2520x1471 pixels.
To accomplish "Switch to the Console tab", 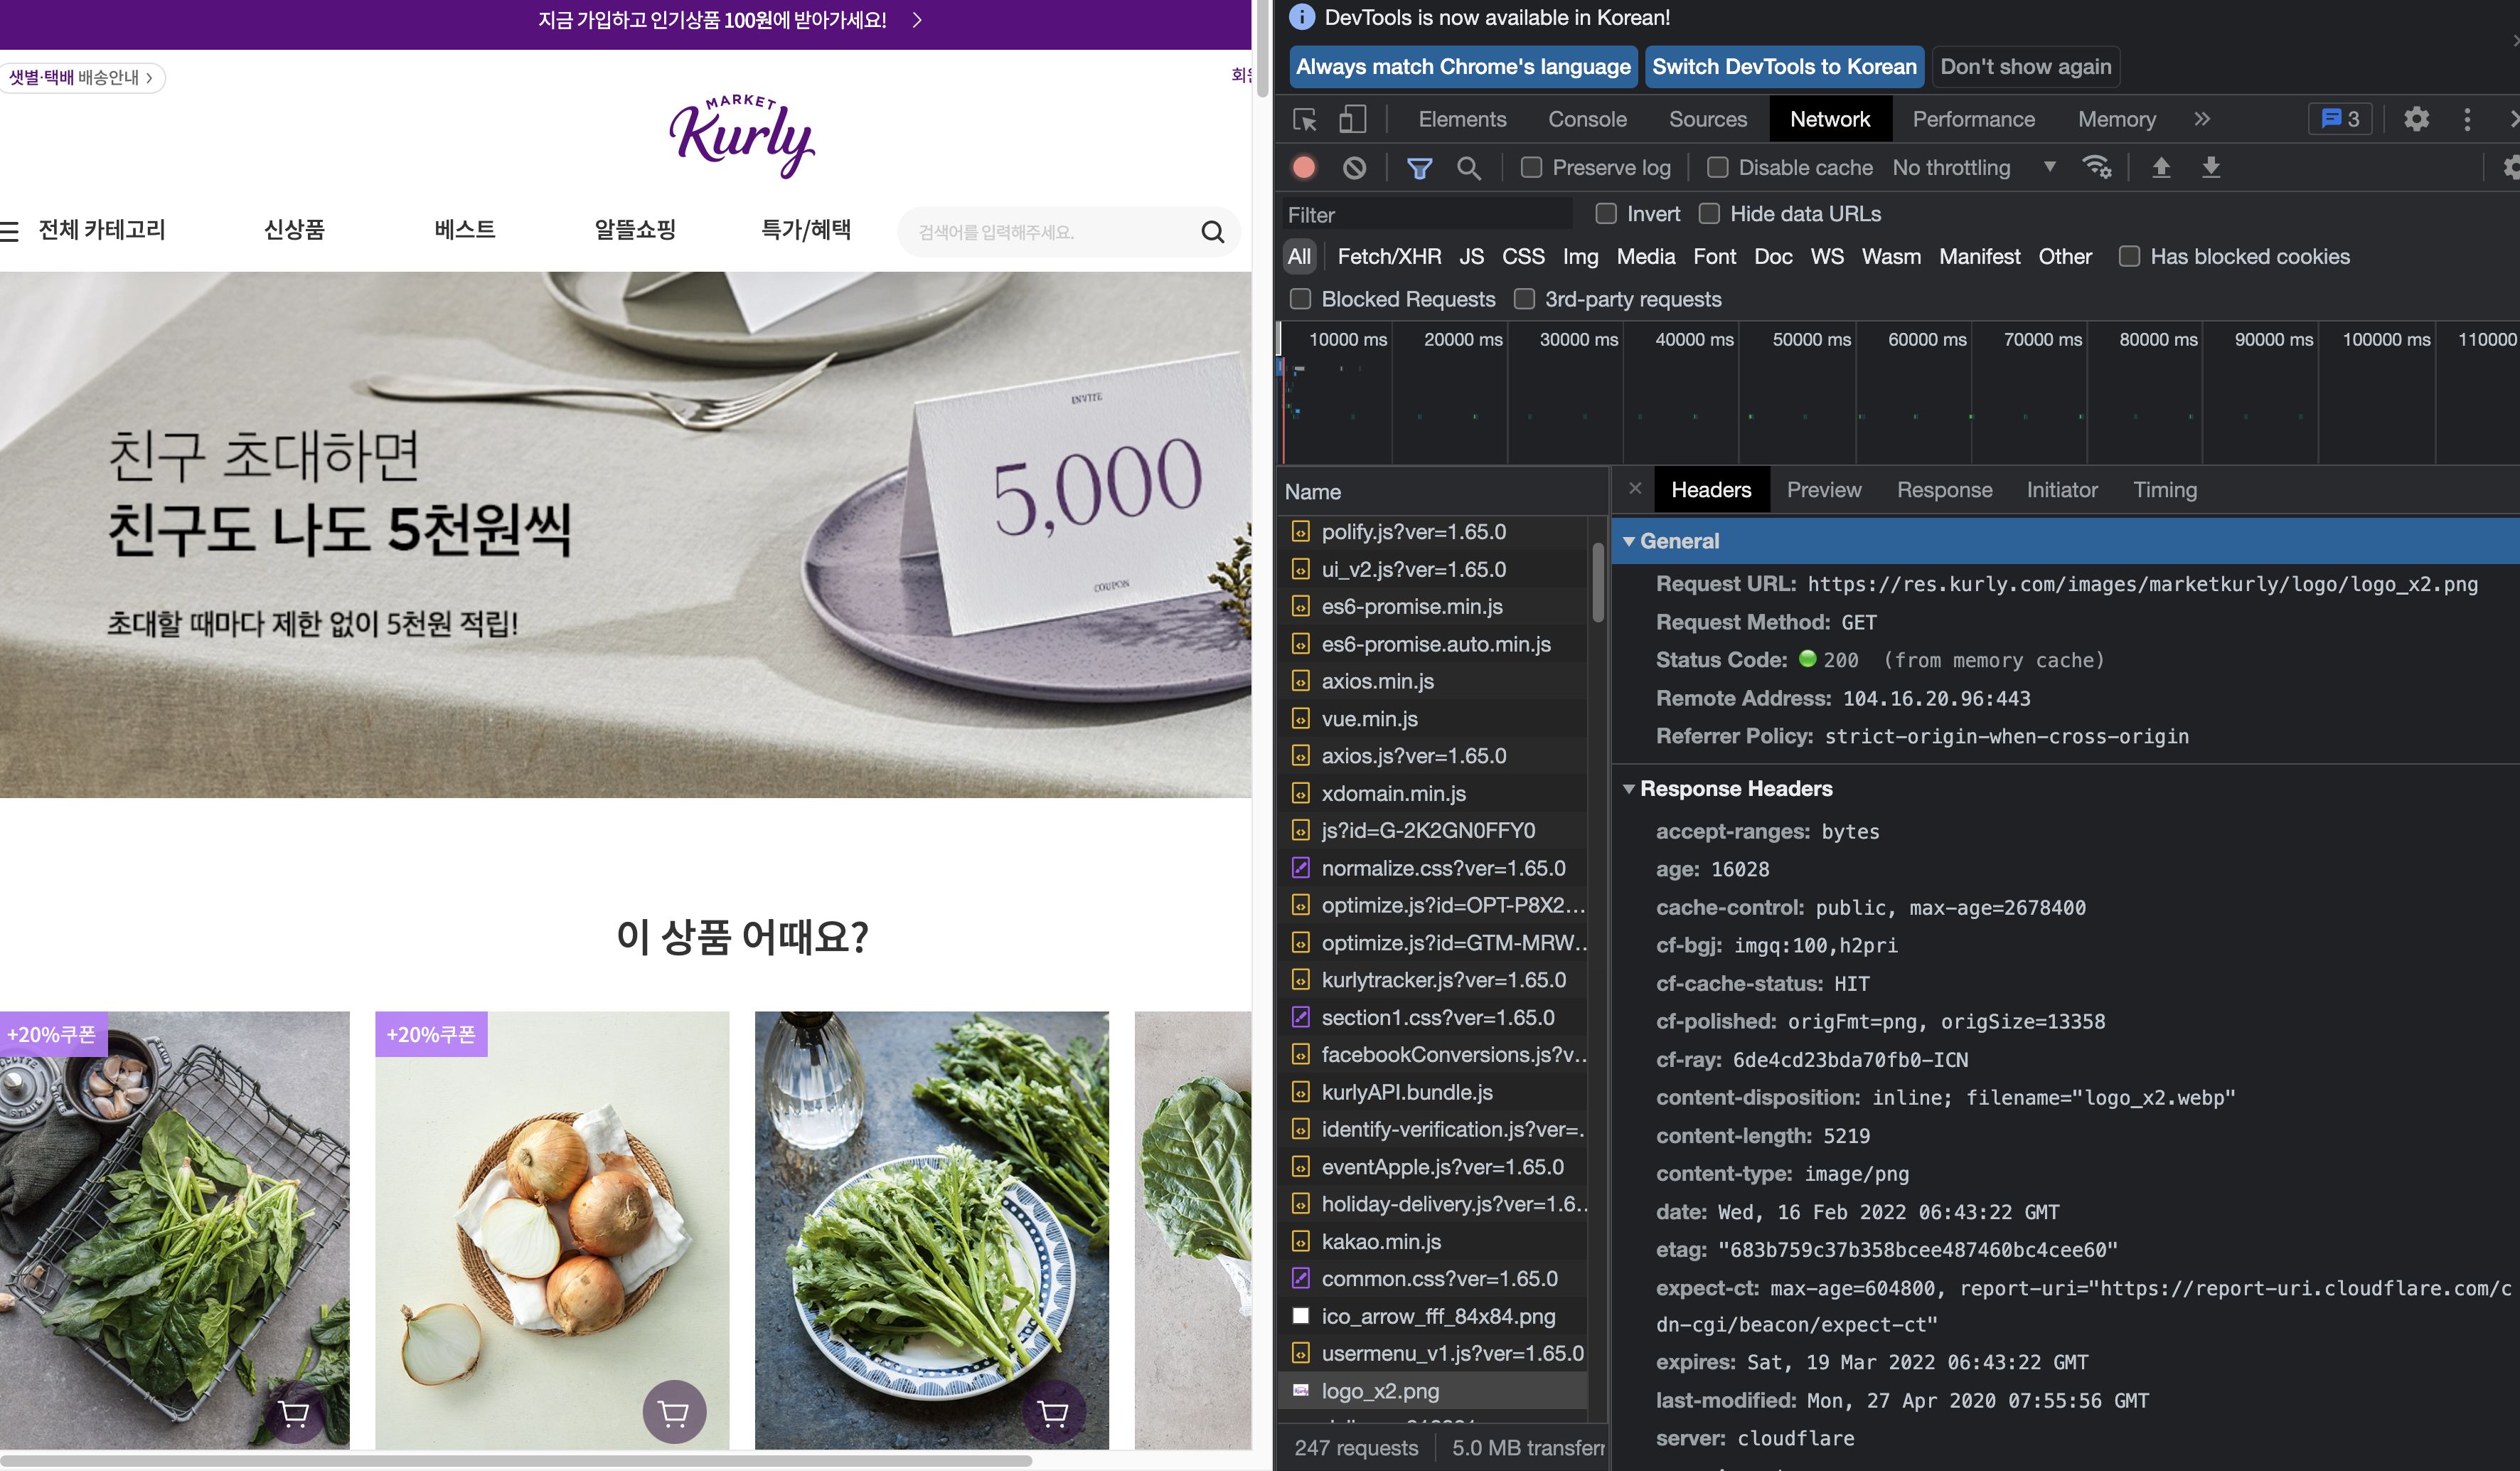I will [1587, 120].
